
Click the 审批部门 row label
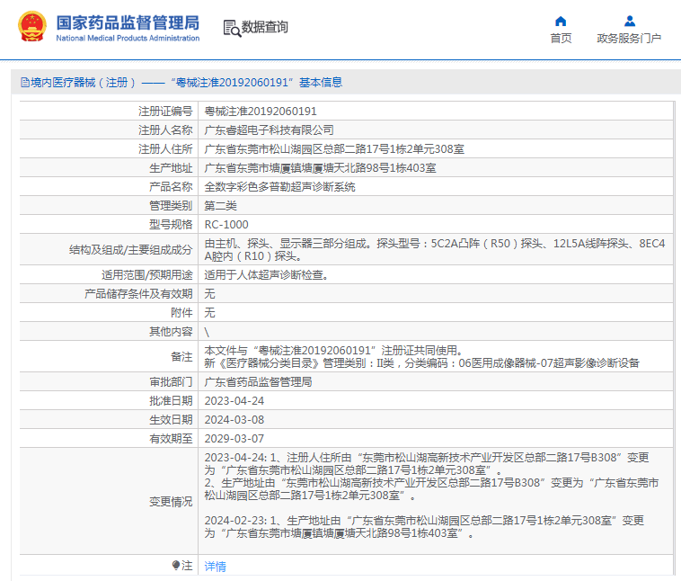171,382
